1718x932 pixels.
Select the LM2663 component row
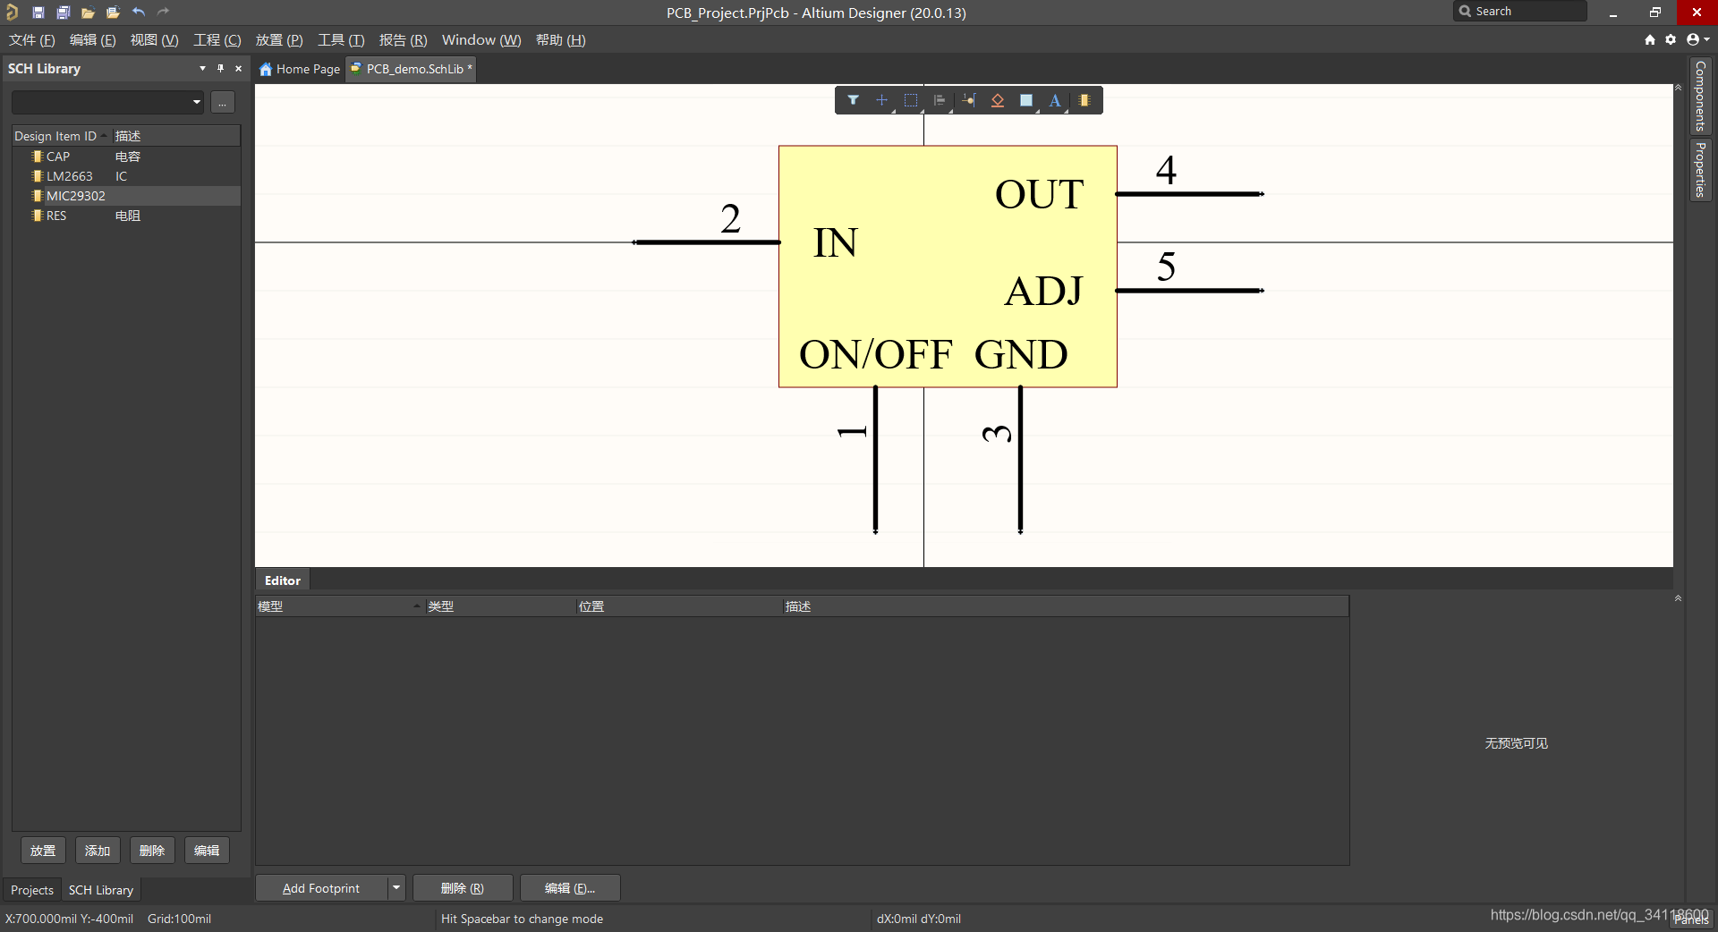click(x=126, y=176)
